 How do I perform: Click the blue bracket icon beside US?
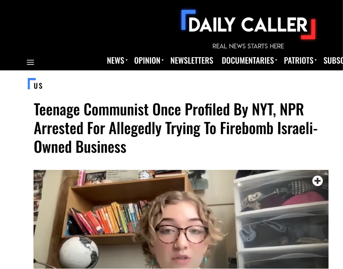[31, 84]
